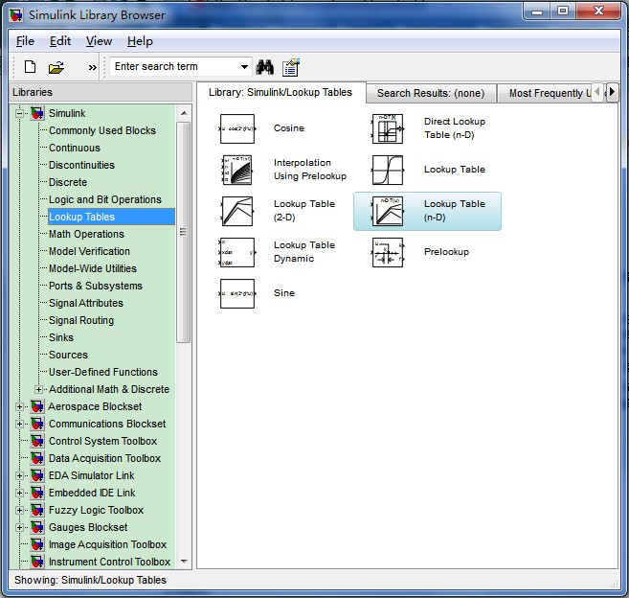
Task: Click the libraries vertical scrollbar thumb
Action: pos(183,232)
